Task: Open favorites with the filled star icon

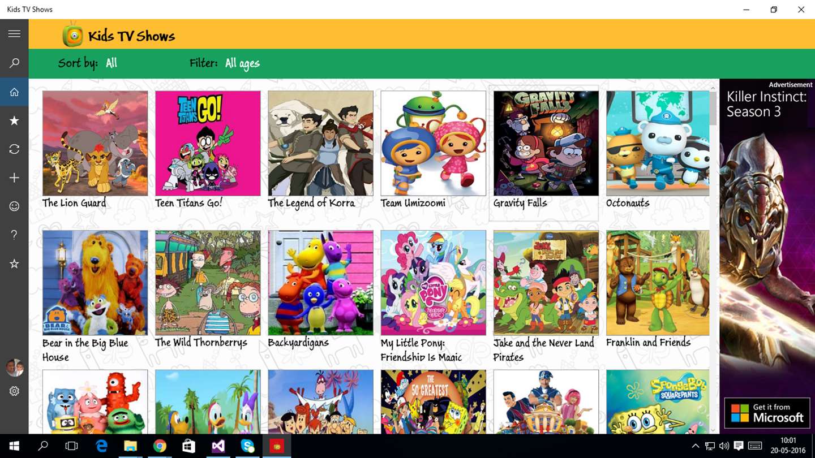Action: click(x=14, y=120)
